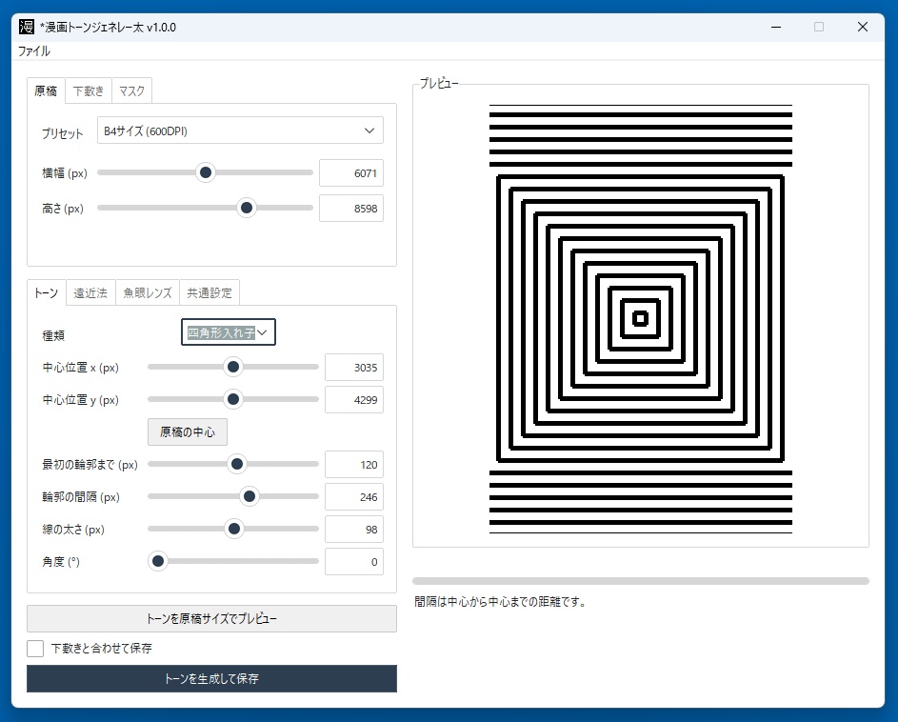Open the 遠近法 tab
Viewport: 898px width, 722px height.
tap(90, 292)
